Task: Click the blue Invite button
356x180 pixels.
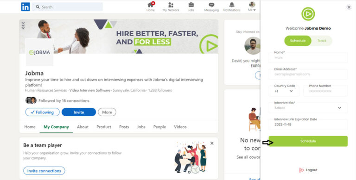Action: (x=79, y=112)
